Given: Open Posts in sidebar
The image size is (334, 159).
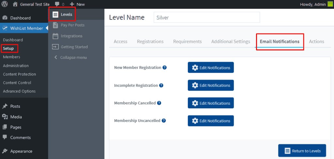Looking at the screenshot, I should (15, 106).
